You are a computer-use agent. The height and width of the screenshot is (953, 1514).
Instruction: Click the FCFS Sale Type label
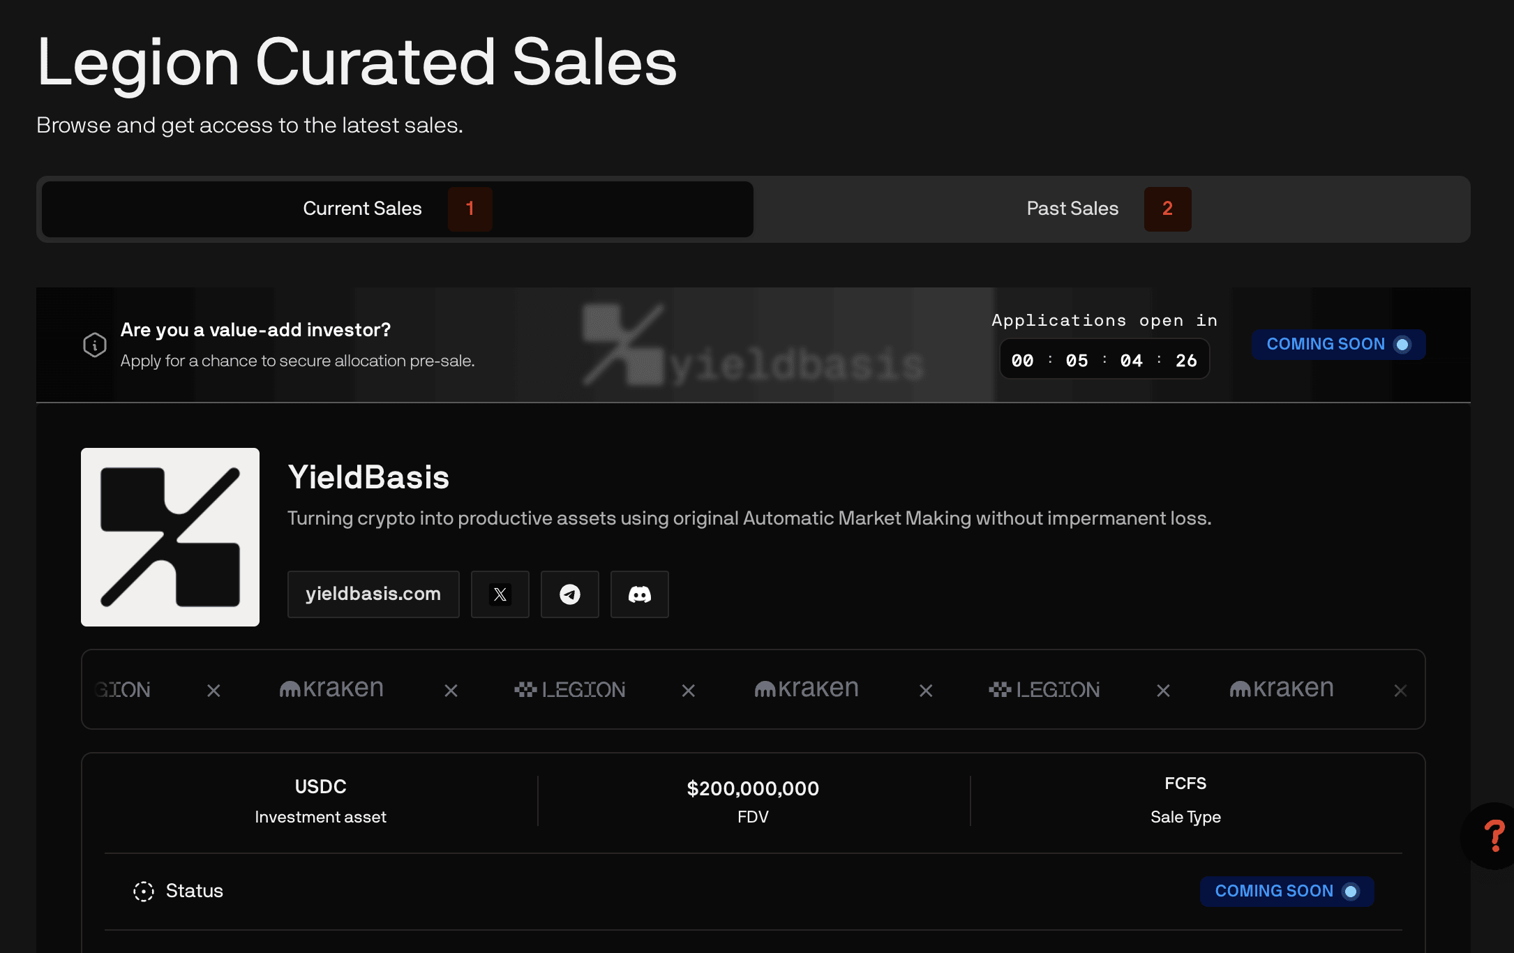(1185, 784)
